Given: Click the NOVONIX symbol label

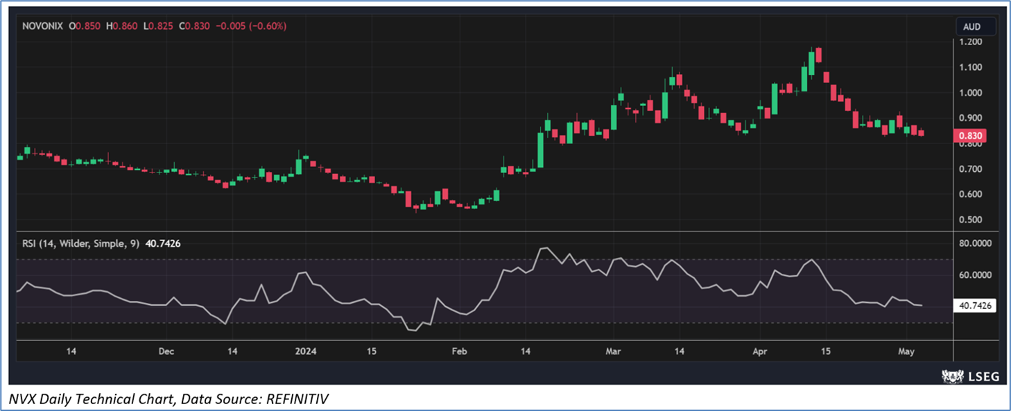Looking at the screenshot, I should coord(43,26).
